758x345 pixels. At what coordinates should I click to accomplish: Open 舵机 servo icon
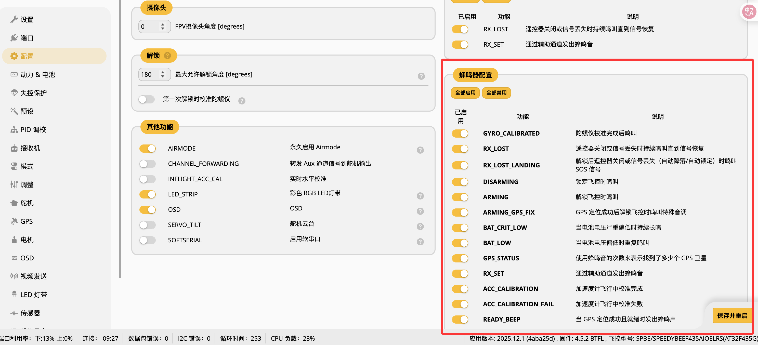click(x=14, y=203)
